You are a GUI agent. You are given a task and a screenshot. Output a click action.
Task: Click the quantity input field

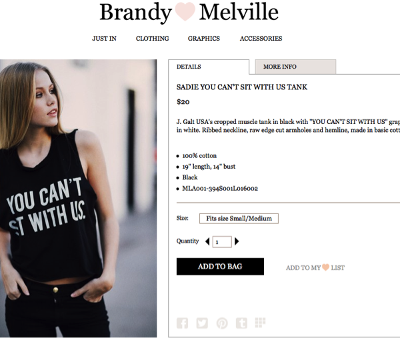click(x=222, y=242)
